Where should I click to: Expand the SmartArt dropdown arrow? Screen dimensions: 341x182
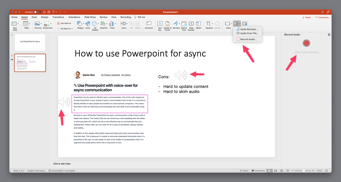coord(107,24)
